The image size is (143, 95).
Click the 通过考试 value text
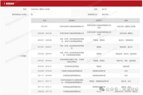(105, 15)
